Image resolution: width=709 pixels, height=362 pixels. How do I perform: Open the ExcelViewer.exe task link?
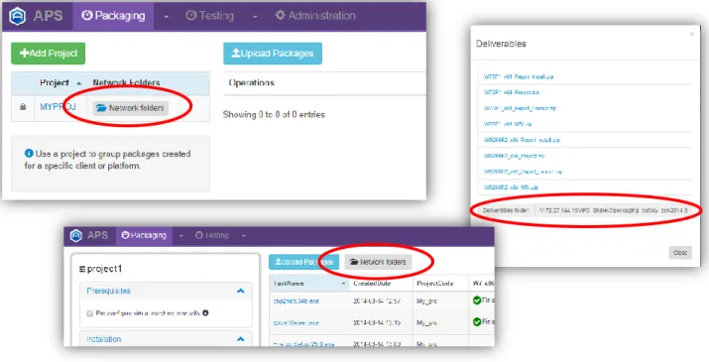point(296,323)
